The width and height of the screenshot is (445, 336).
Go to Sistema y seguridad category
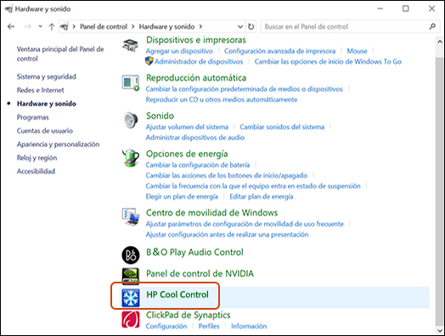(46, 76)
